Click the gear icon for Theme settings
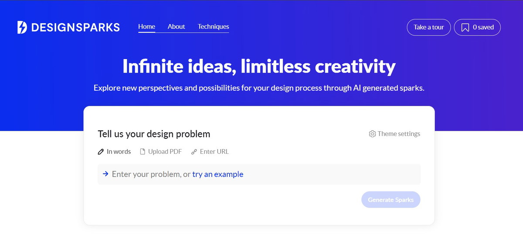Screen dimensions: 523x246 coord(372,134)
